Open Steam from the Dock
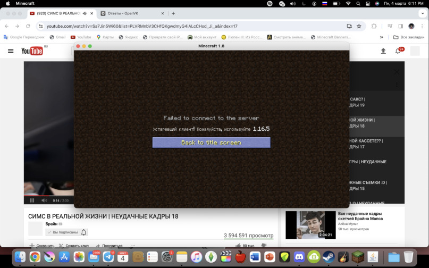This screenshot has width=429, height=268. pyautogui.click(x=329, y=257)
